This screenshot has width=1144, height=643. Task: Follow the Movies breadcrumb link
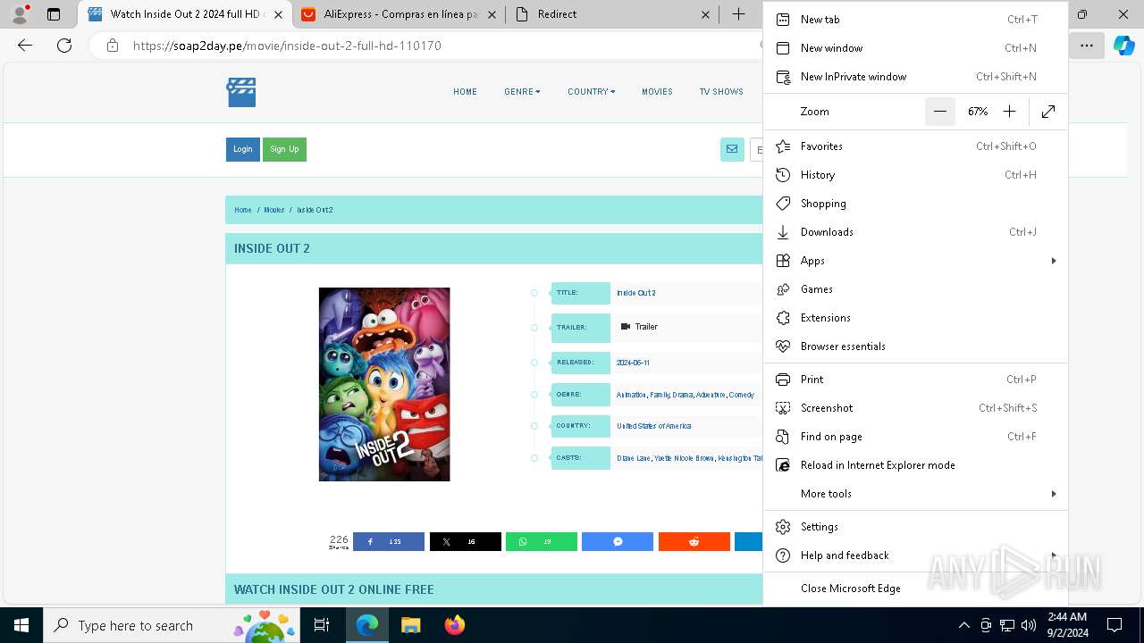[x=274, y=211]
